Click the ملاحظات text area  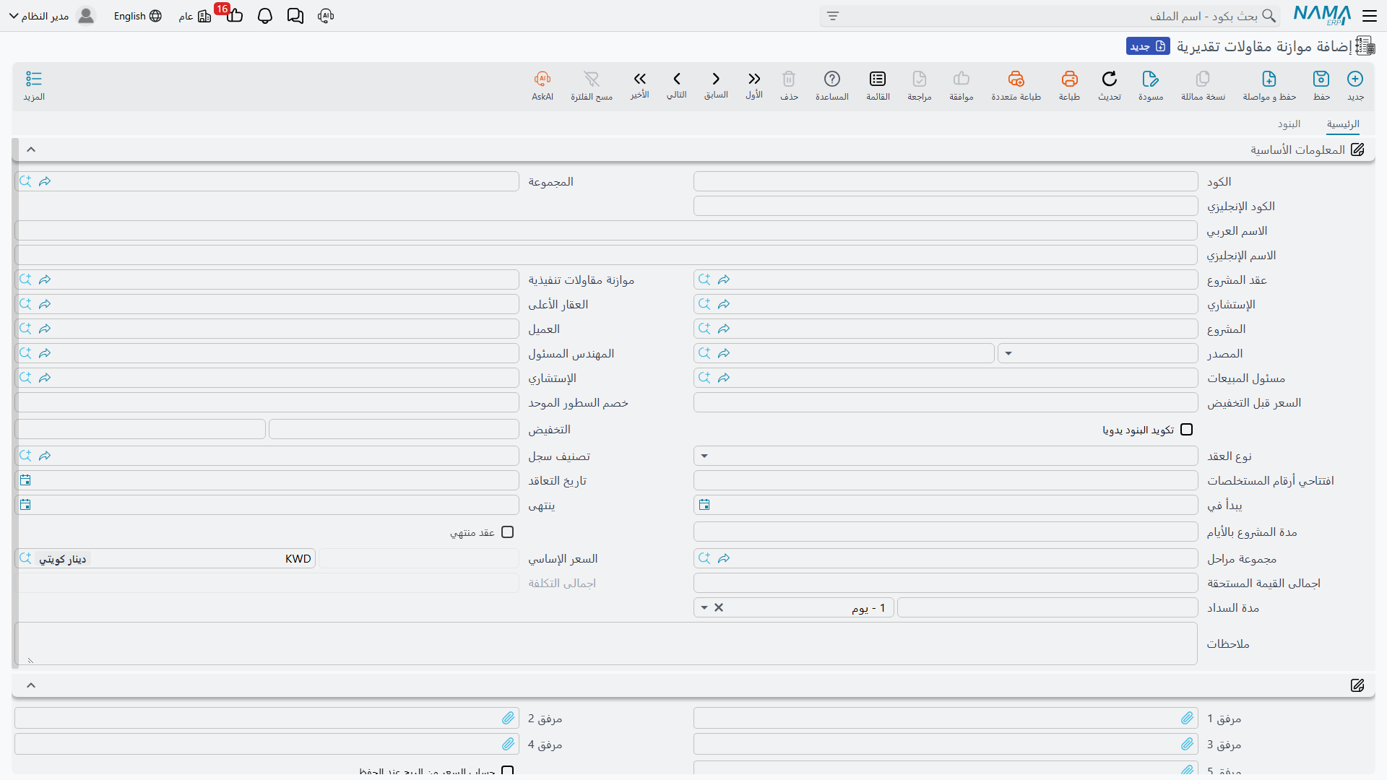[606, 643]
